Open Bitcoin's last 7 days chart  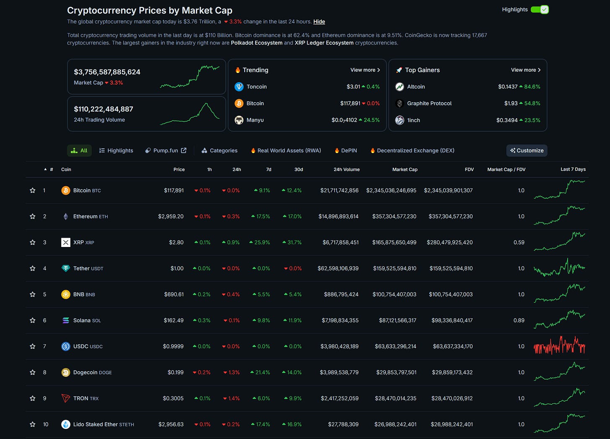[x=559, y=190]
